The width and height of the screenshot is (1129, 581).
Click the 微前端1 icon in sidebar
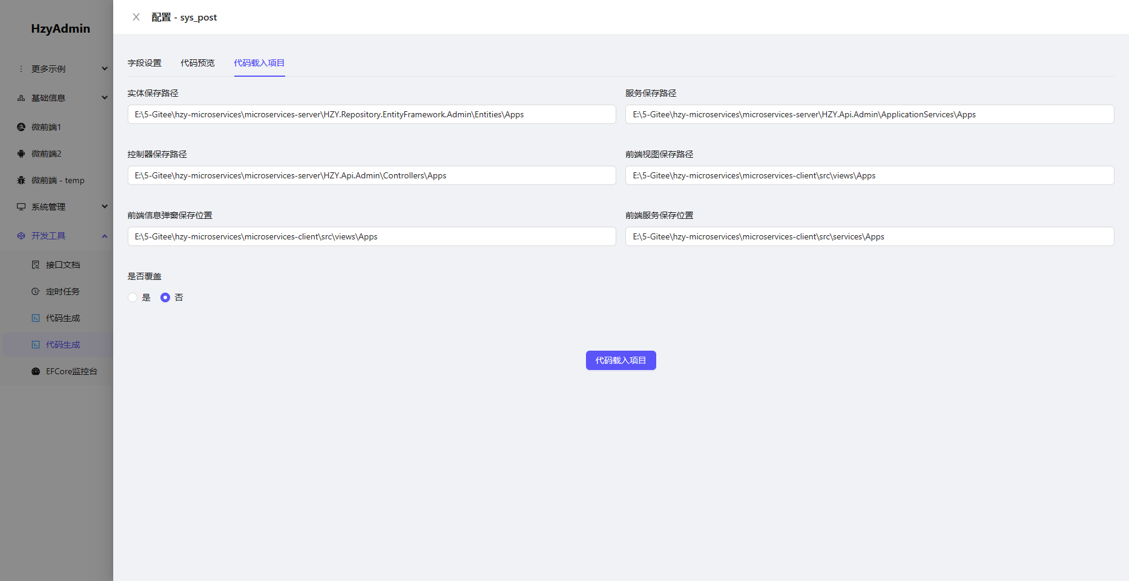(21, 127)
